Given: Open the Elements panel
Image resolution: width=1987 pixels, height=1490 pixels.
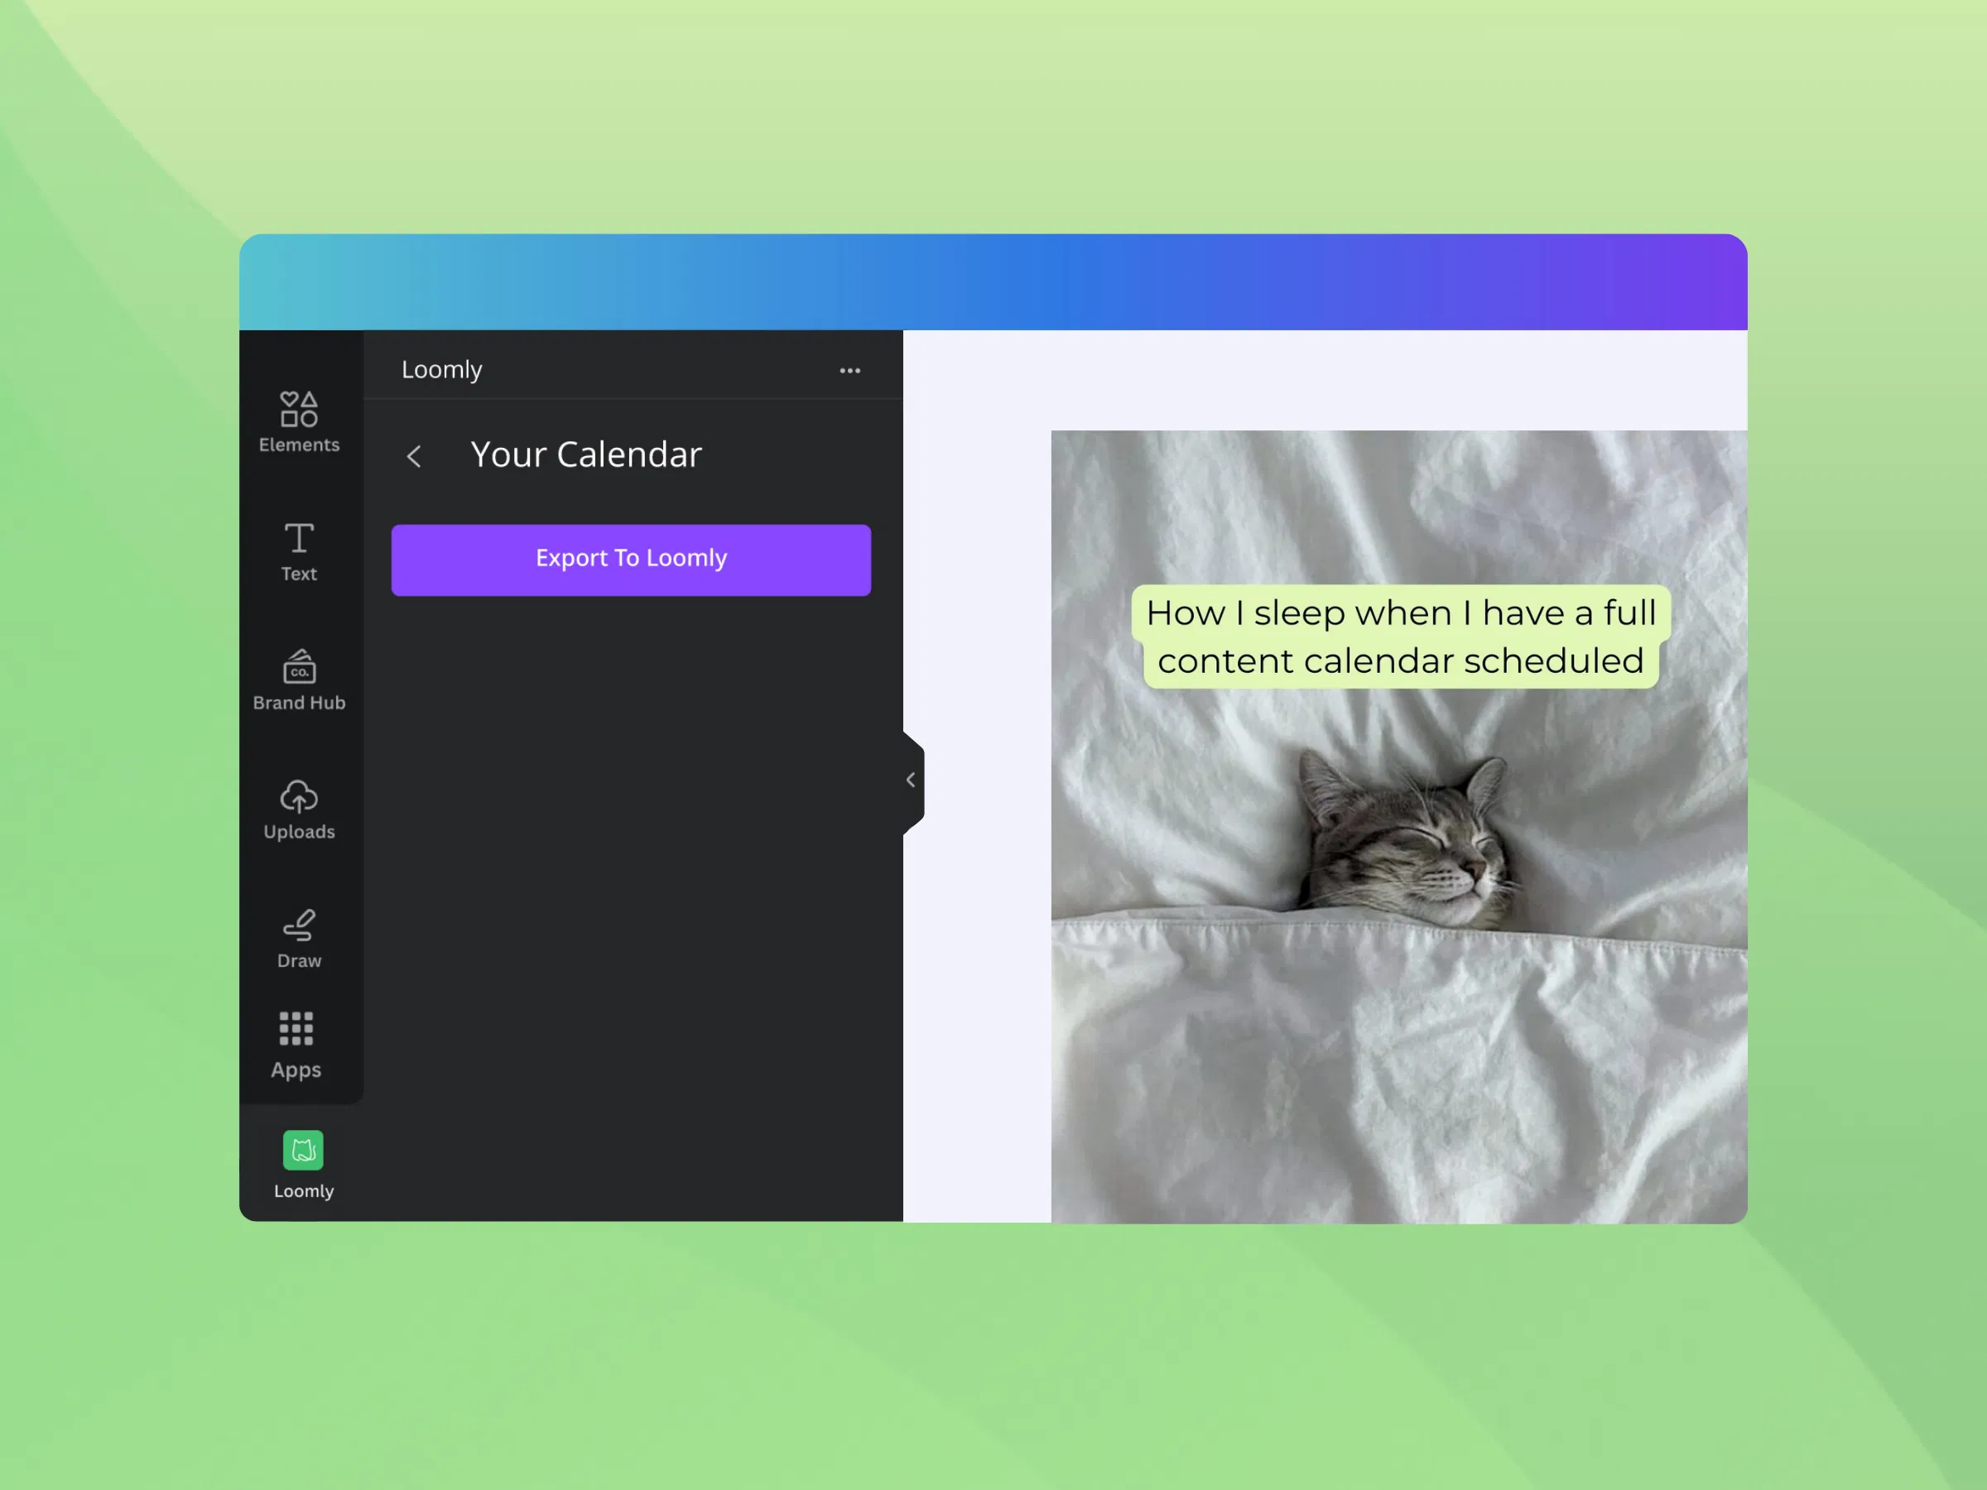Looking at the screenshot, I should click(x=299, y=421).
